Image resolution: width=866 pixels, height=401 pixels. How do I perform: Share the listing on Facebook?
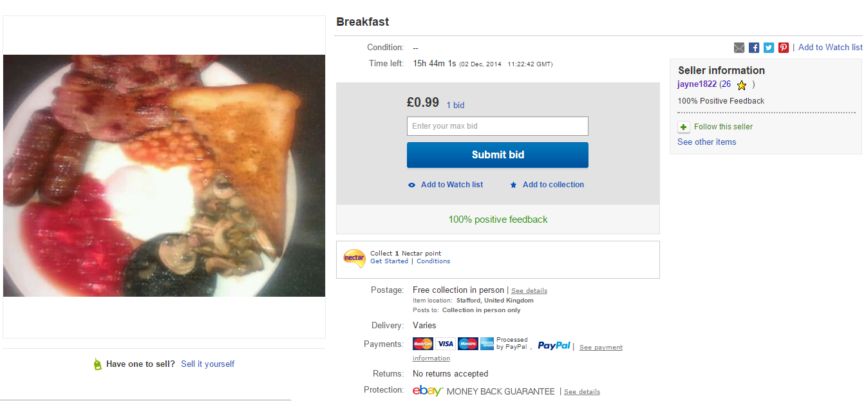tap(754, 48)
